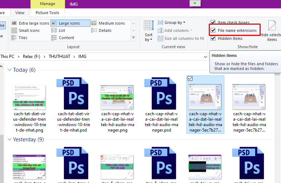Click file name ending nager.png
The image size is (281, 183).
pyautogui.click(x=117, y=122)
